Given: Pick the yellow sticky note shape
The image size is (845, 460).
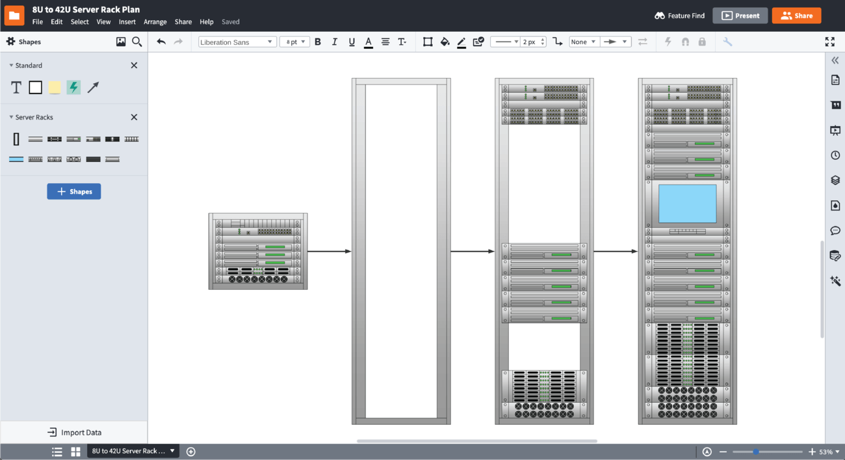Looking at the screenshot, I should coord(55,88).
